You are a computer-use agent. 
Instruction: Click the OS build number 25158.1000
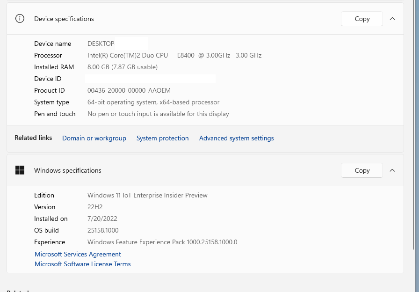103,230
